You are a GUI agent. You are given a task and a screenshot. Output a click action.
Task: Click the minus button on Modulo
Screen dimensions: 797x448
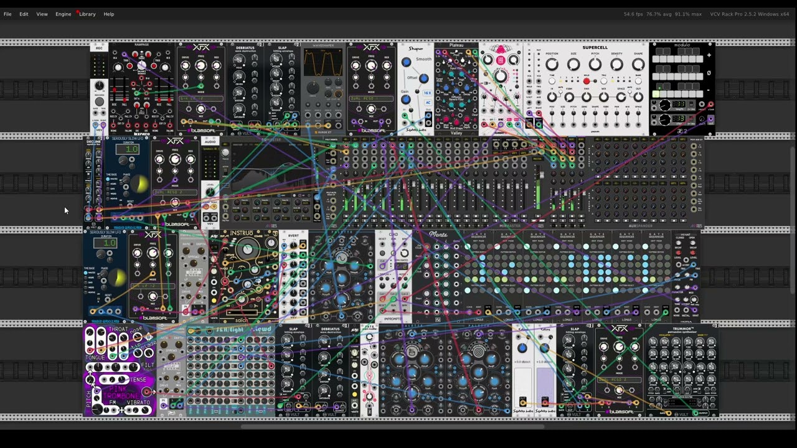click(x=709, y=90)
